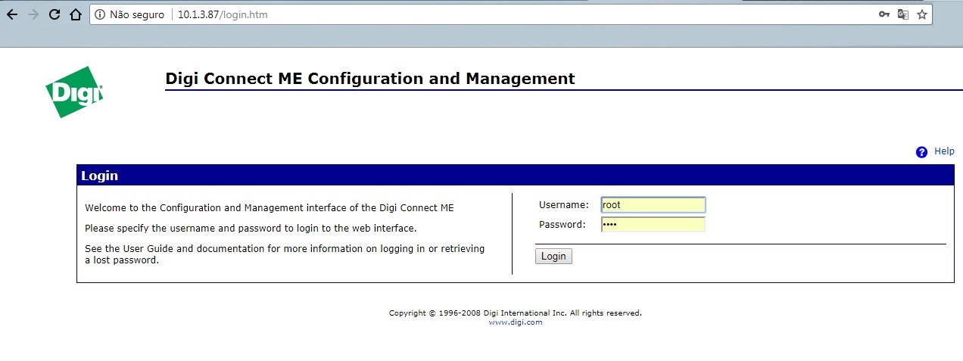This screenshot has height=361, width=963.
Task: Click the Digi logo
Action: tap(73, 92)
